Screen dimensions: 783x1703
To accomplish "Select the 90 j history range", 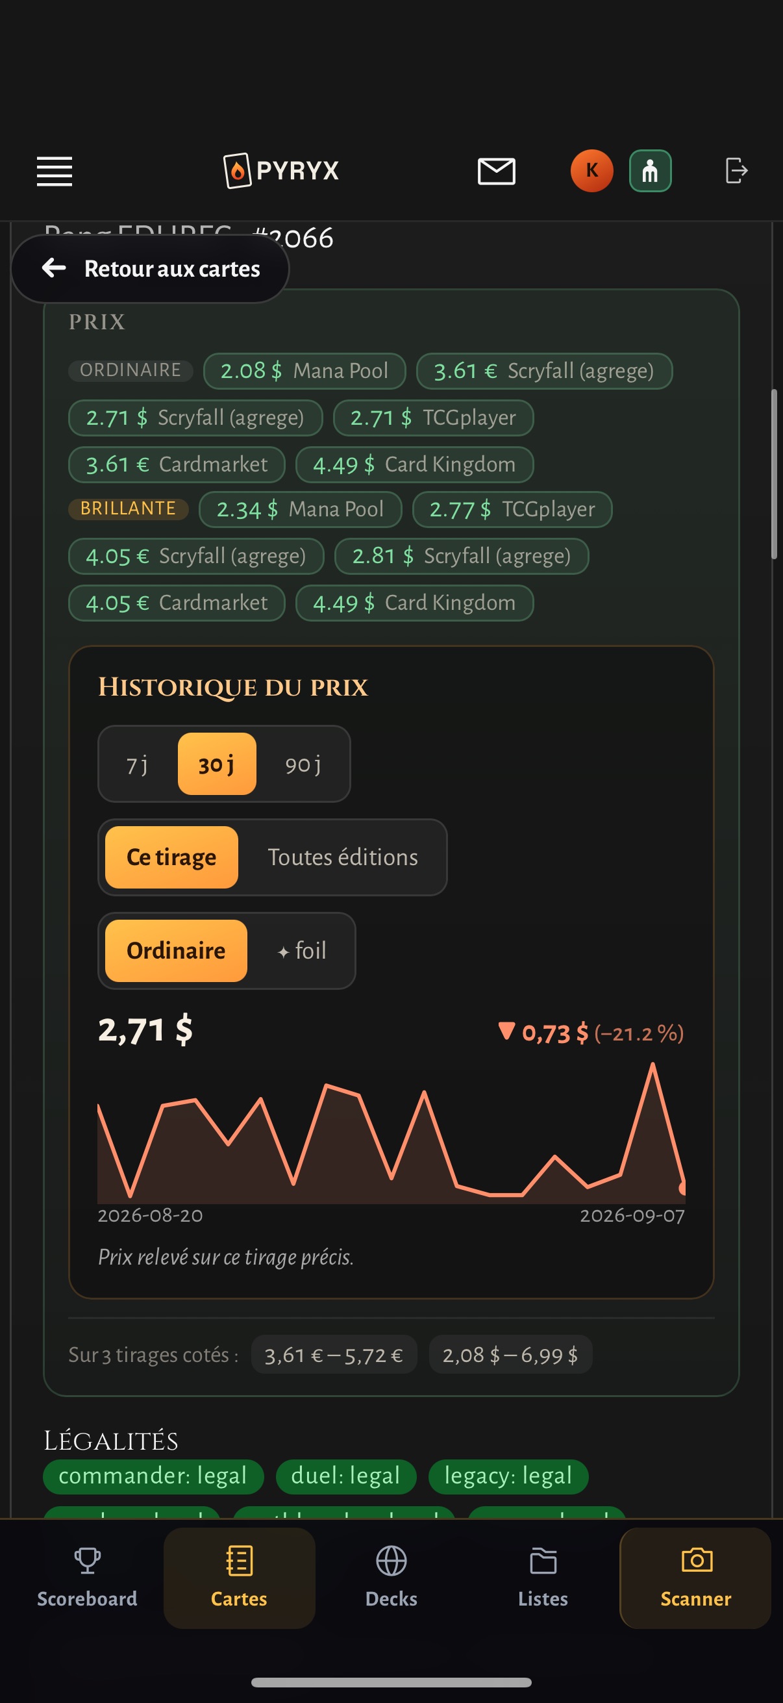I will [303, 764].
